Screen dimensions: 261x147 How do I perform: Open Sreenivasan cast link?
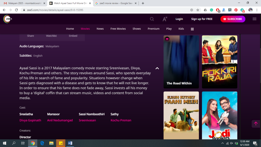point(87,120)
